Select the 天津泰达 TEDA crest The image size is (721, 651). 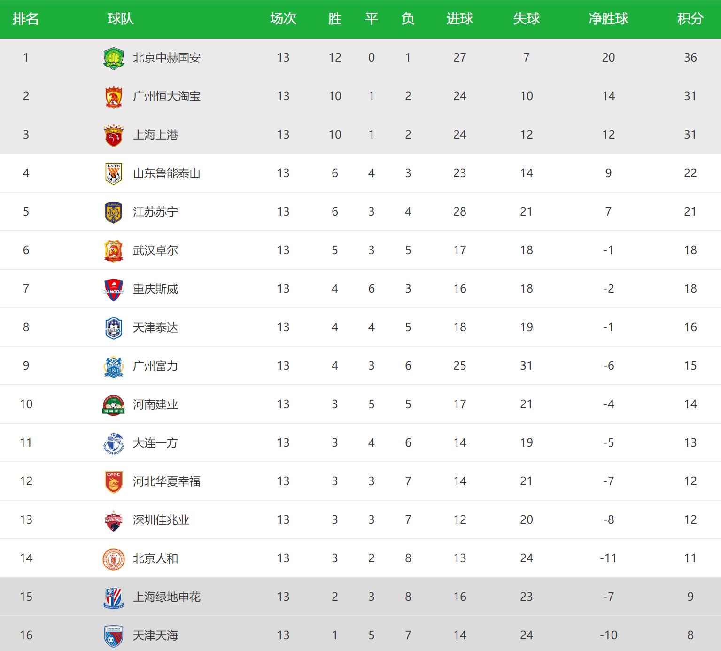coord(113,328)
